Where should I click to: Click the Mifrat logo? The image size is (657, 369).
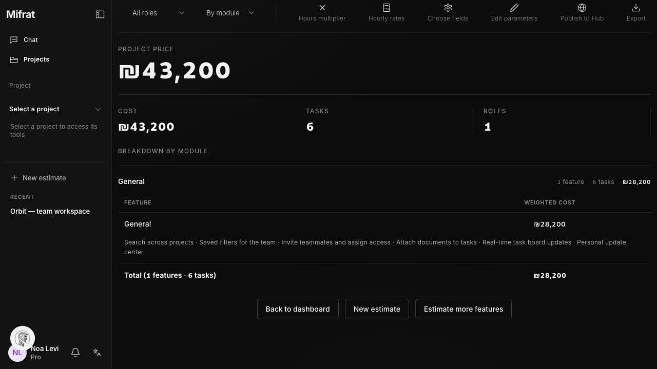(21, 14)
